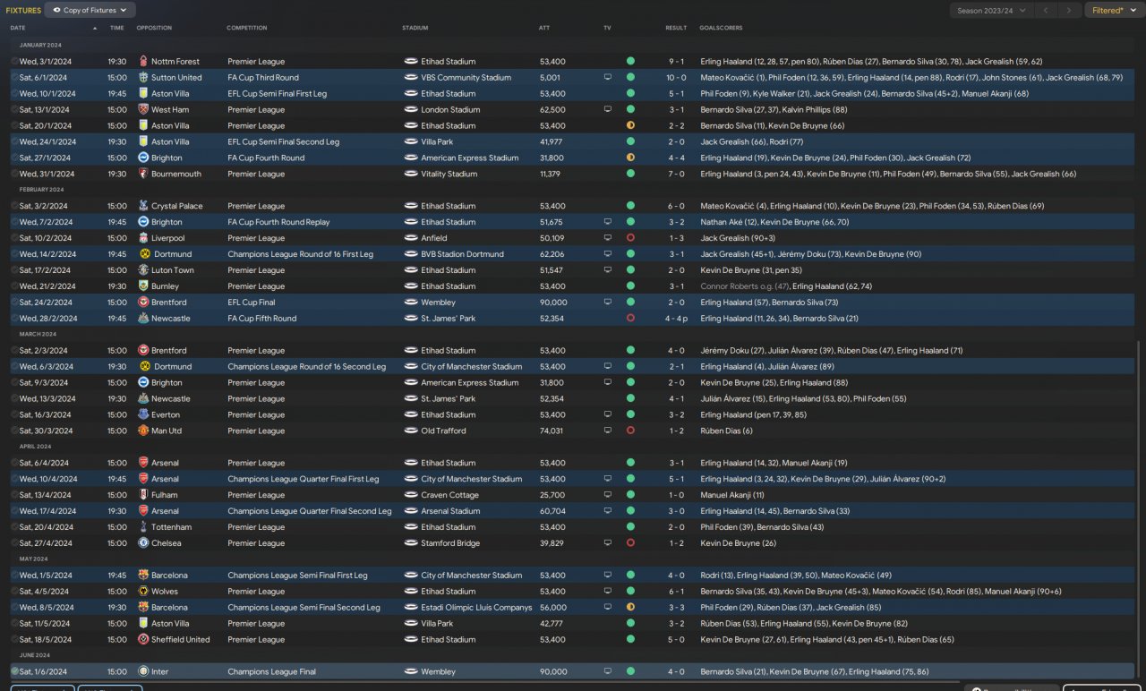Viewport: 1146px width, 691px height.
Task: Sort by the Time column header
Action: 117,28
